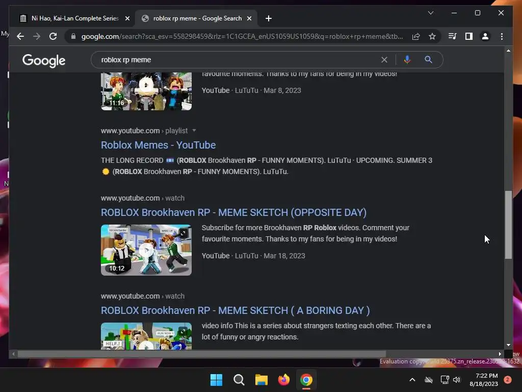
Task: Close the Ni Hao, Kai-Lan tab
Action: pyautogui.click(x=127, y=19)
